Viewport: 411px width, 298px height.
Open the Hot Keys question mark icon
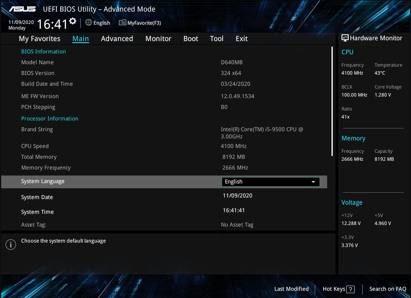tap(350, 289)
